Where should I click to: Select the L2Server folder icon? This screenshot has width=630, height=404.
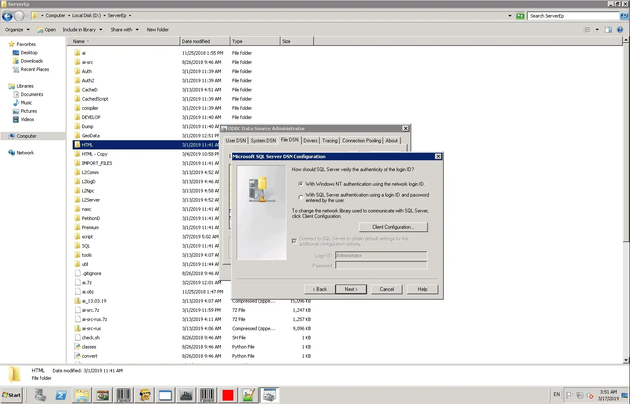pos(78,200)
